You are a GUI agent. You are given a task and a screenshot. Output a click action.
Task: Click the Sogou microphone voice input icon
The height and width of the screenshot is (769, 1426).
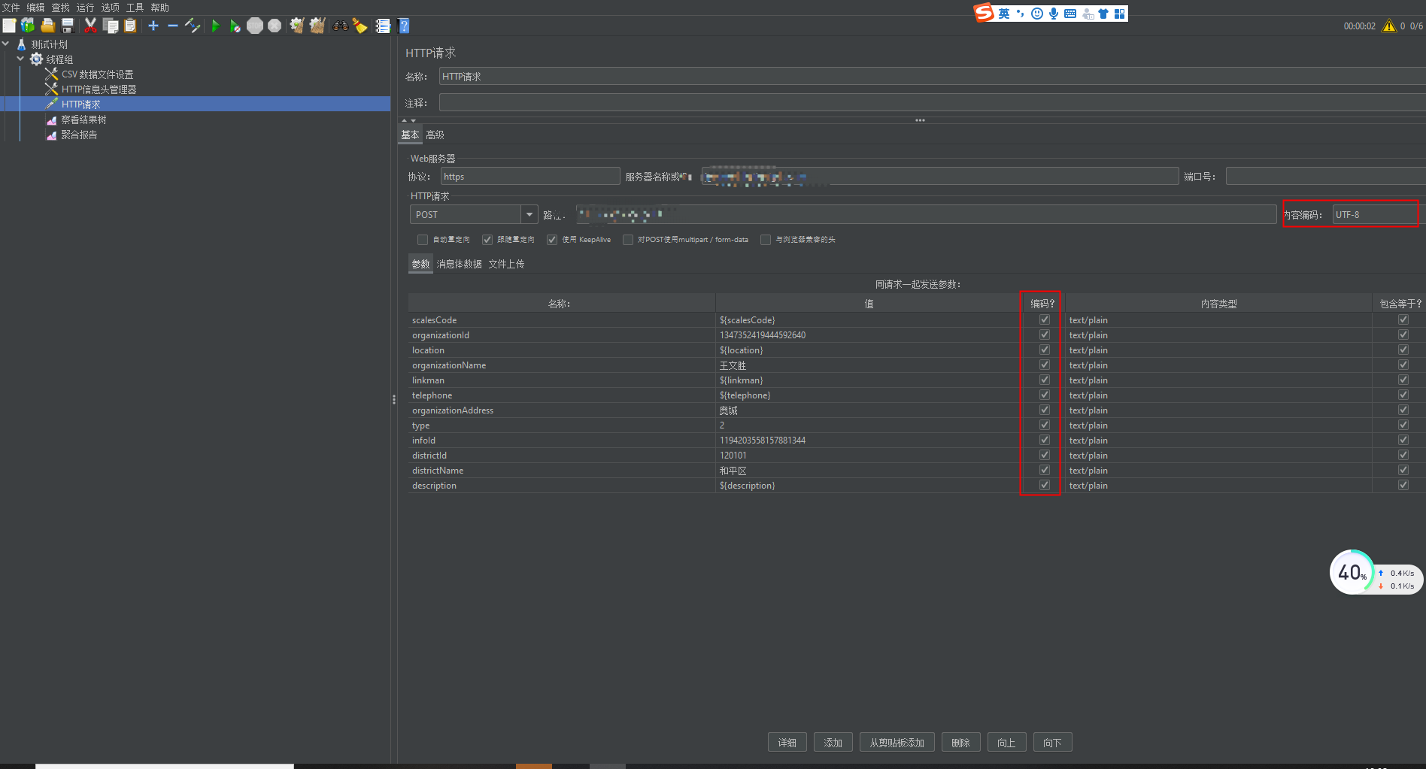pyautogui.click(x=1054, y=14)
